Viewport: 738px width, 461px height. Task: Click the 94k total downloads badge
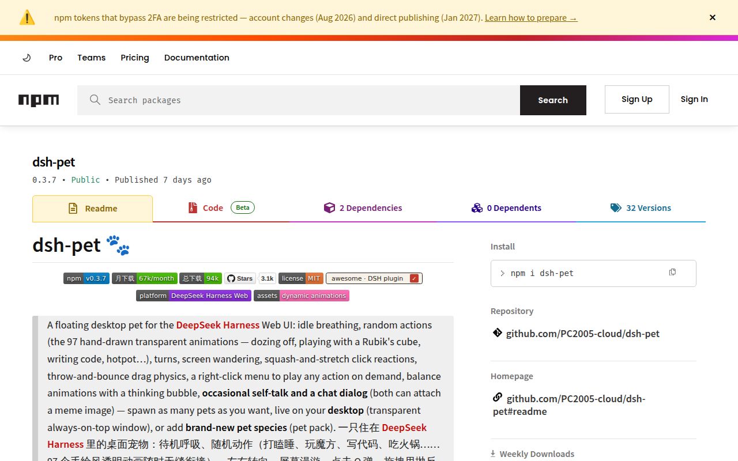click(201, 278)
